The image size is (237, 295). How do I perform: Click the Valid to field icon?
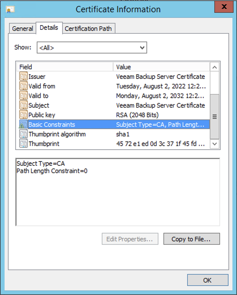pos(23,96)
